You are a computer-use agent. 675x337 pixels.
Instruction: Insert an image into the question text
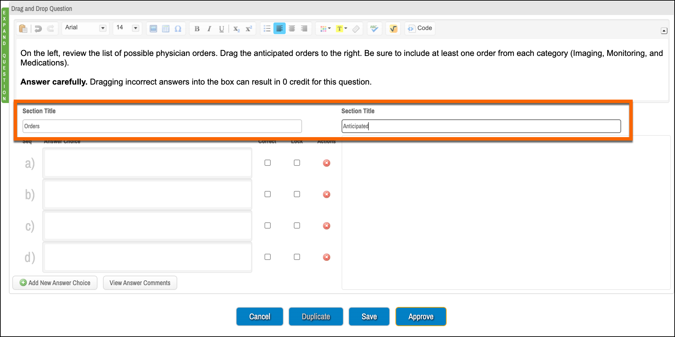(153, 29)
